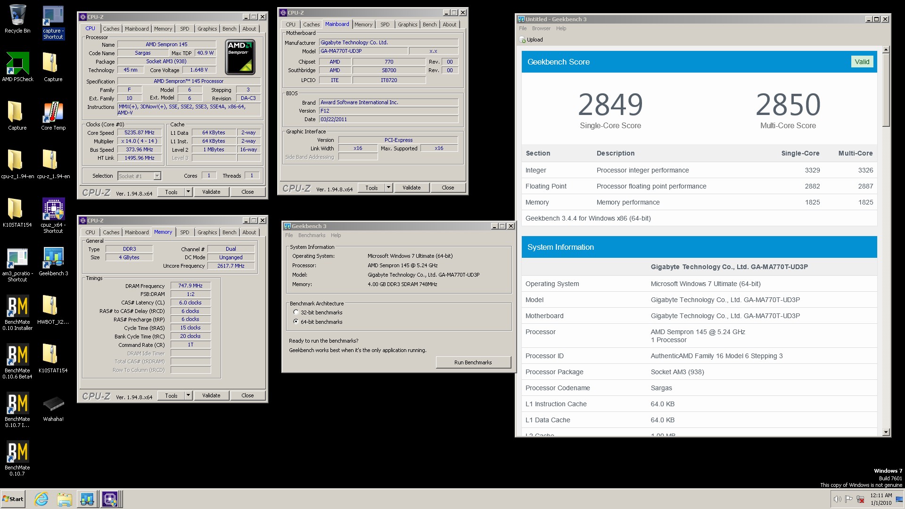Select 32-bit benchmarks option
Viewport: 905px width, 509px height.
point(296,312)
